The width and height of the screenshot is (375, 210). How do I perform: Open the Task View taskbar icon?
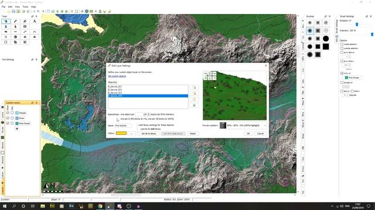[33, 206]
